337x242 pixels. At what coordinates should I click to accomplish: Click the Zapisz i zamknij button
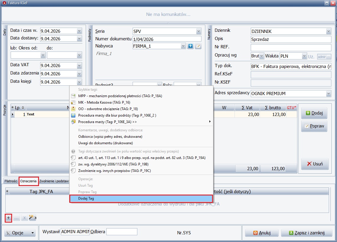[x=307, y=233]
